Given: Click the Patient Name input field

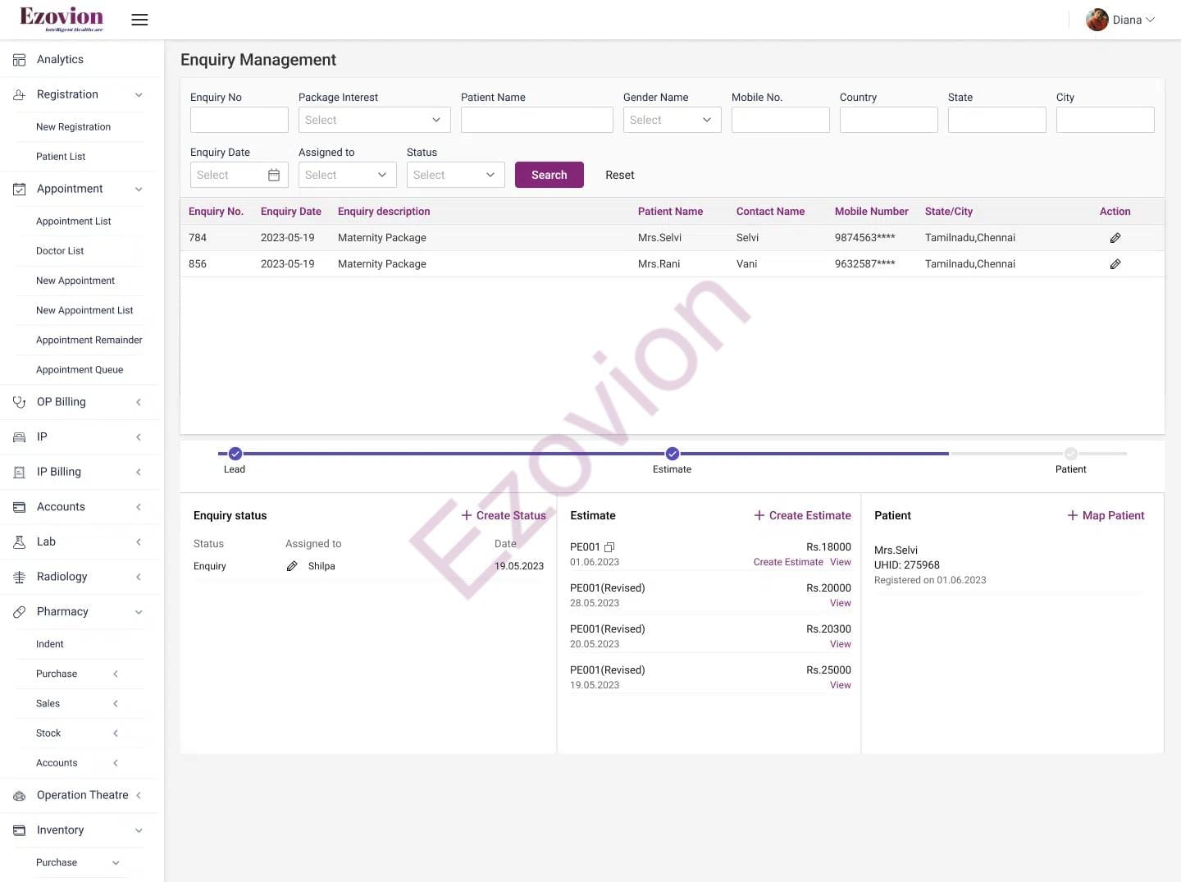Looking at the screenshot, I should (x=536, y=120).
